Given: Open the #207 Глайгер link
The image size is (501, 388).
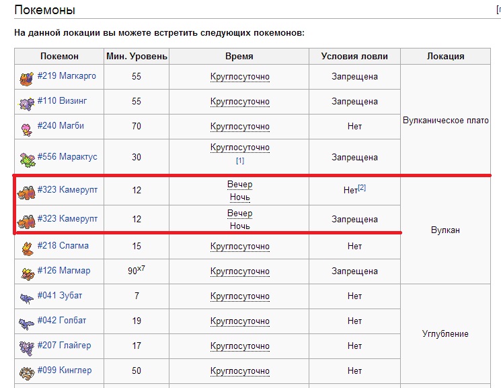Looking at the screenshot, I should [64, 346].
